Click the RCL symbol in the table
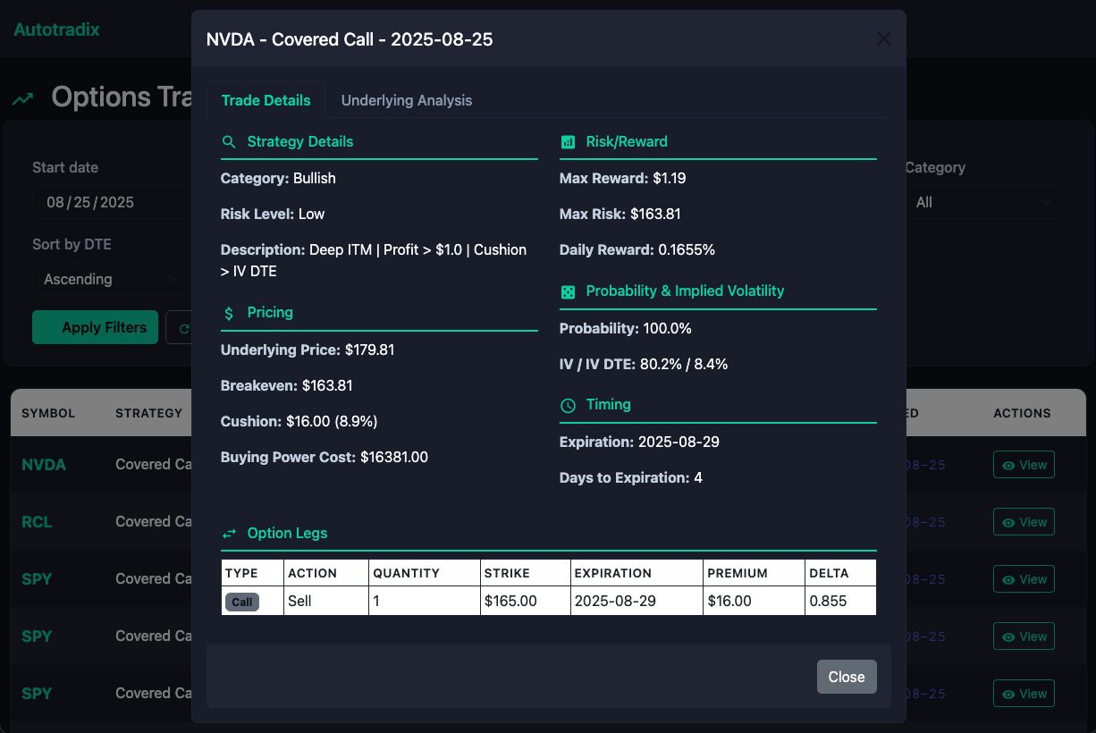Image resolution: width=1096 pixels, height=733 pixels. (x=37, y=522)
